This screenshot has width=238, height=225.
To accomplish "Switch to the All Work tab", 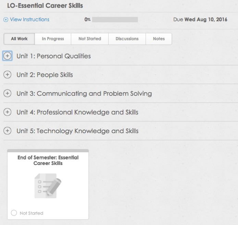I will 19,39.
